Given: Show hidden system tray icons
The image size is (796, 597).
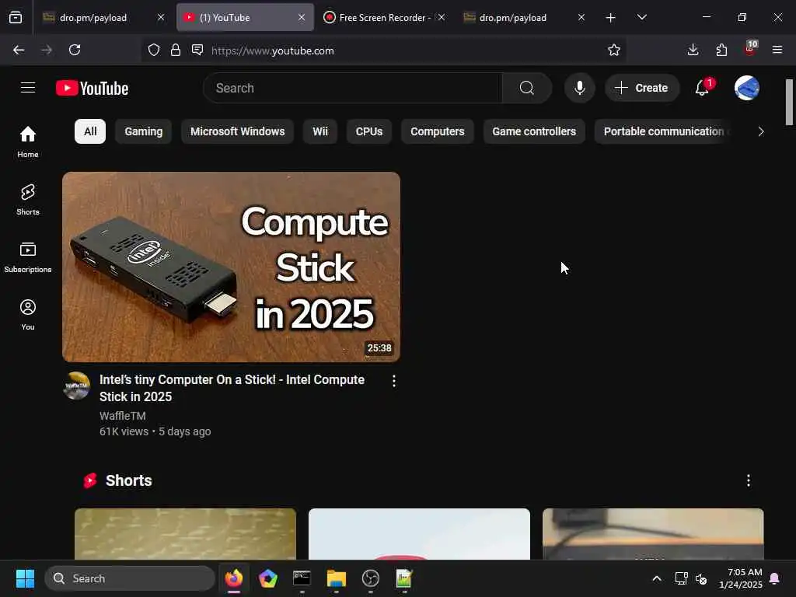Looking at the screenshot, I should tap(656, 578).
